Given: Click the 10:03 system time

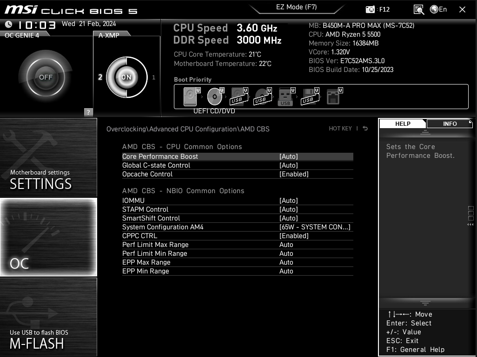Looking at the screenshot, I should [37, 25].
